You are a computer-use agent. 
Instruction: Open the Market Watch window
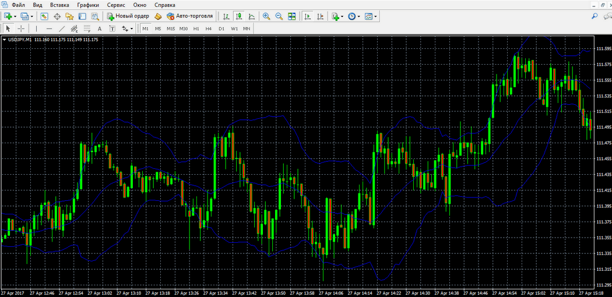point(44,16)
